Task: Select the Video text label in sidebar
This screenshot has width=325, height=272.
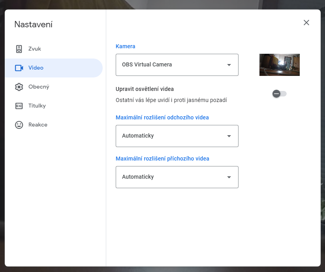Action: [36, 68]
